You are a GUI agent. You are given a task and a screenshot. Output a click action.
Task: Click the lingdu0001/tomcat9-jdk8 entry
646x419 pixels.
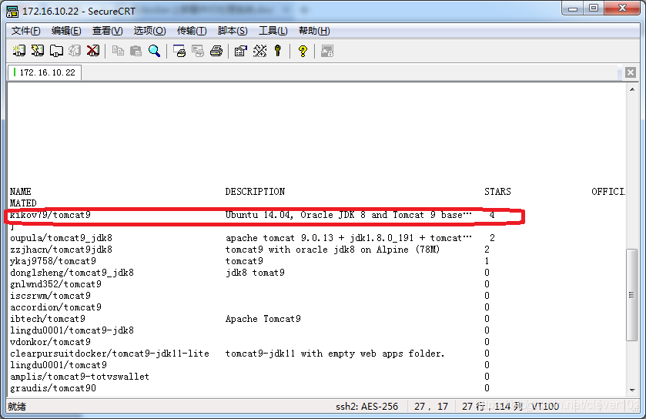click(x=72, y=330)
